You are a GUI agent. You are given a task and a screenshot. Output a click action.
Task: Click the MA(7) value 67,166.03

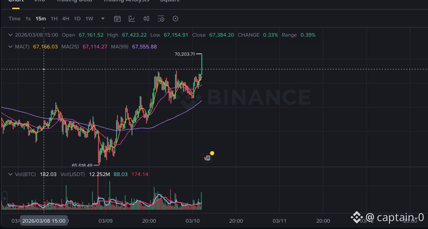tap(45, 47)
